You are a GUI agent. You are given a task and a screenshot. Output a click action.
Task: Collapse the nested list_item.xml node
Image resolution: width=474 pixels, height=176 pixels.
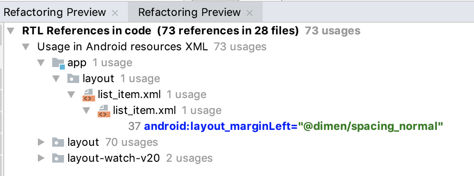[x=86, y=111]
